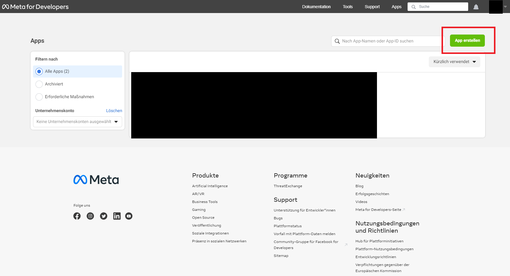Click the Meta for Developers logo

click(x=35, y=7)
